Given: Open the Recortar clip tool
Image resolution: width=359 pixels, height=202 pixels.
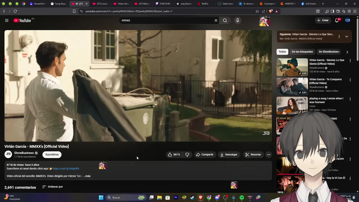Looking at the screenshot, I should (253, 155).
